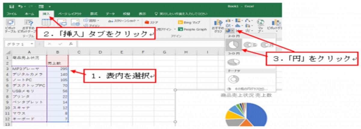
Task: Click the スキャナ cell
Action: coord(29,107)
